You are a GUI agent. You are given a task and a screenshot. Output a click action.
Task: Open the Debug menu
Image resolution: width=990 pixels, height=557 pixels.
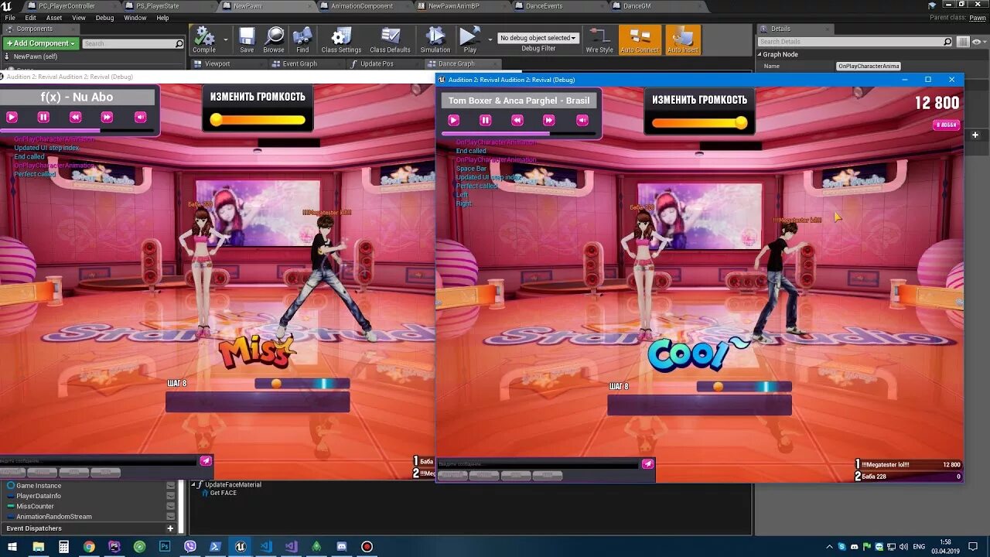(104, 18)
